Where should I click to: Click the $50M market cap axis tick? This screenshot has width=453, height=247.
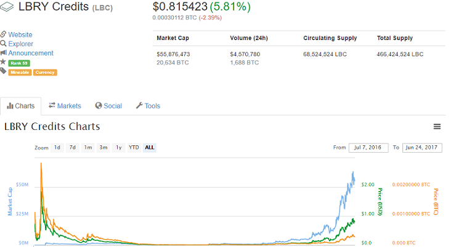click(22, 185)
